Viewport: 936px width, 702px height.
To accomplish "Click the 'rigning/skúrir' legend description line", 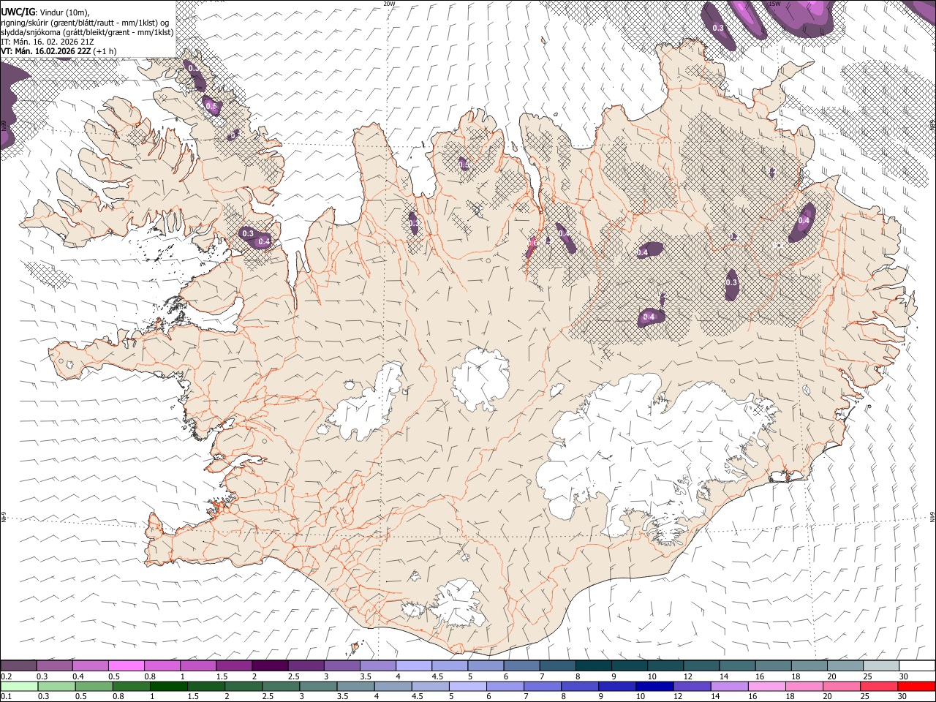I will click(84, 22).
